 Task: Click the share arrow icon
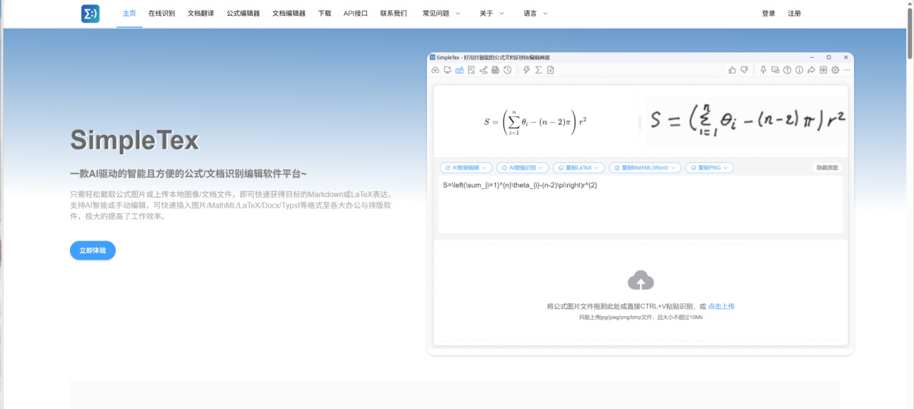click(811, 70)
